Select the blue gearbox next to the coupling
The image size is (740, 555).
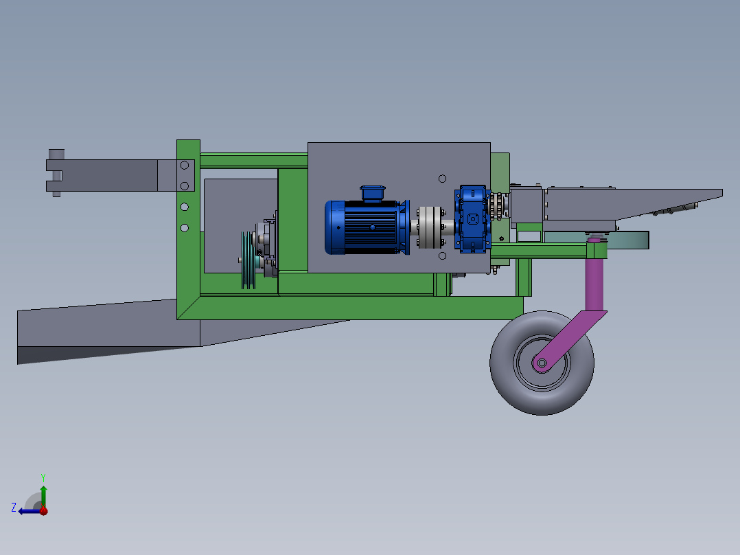pyautogui.click(x=472, y=219)
